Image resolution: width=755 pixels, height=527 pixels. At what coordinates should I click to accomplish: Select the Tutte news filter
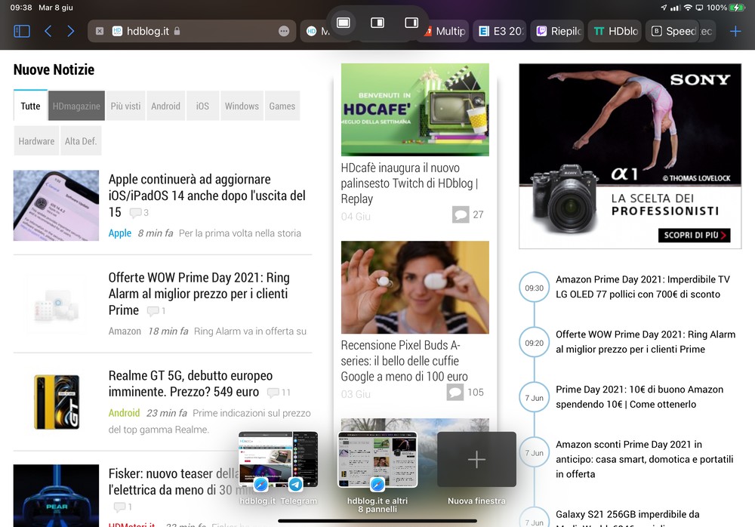coord(30,106)
